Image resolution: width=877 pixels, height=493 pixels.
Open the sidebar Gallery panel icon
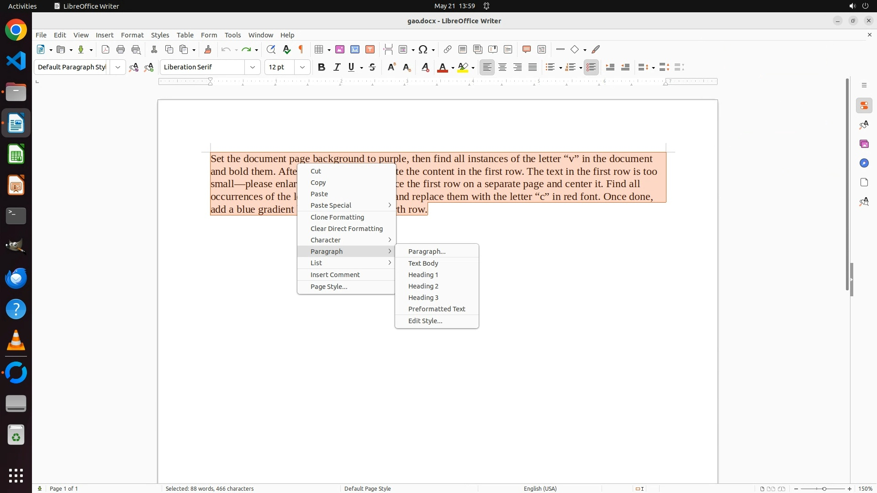coord(864,144)
